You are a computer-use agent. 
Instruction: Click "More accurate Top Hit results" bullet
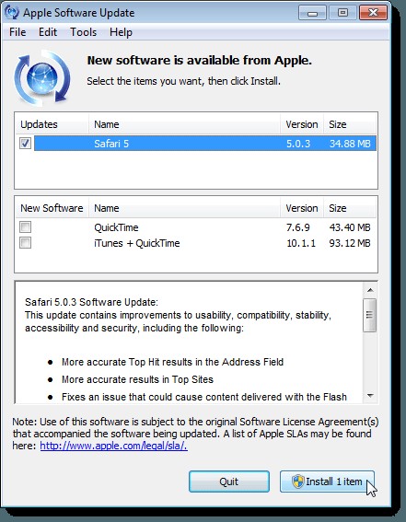pos(173,362)
